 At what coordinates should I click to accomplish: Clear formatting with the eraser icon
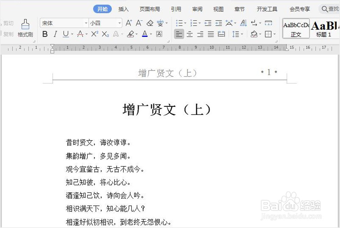pyautogui.click(x=150, y=23)
